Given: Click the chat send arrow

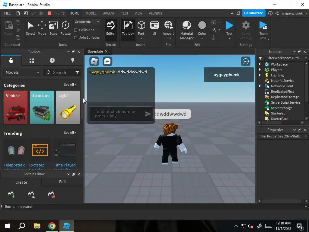Looking at the screenshot, I should click(148, 114).
